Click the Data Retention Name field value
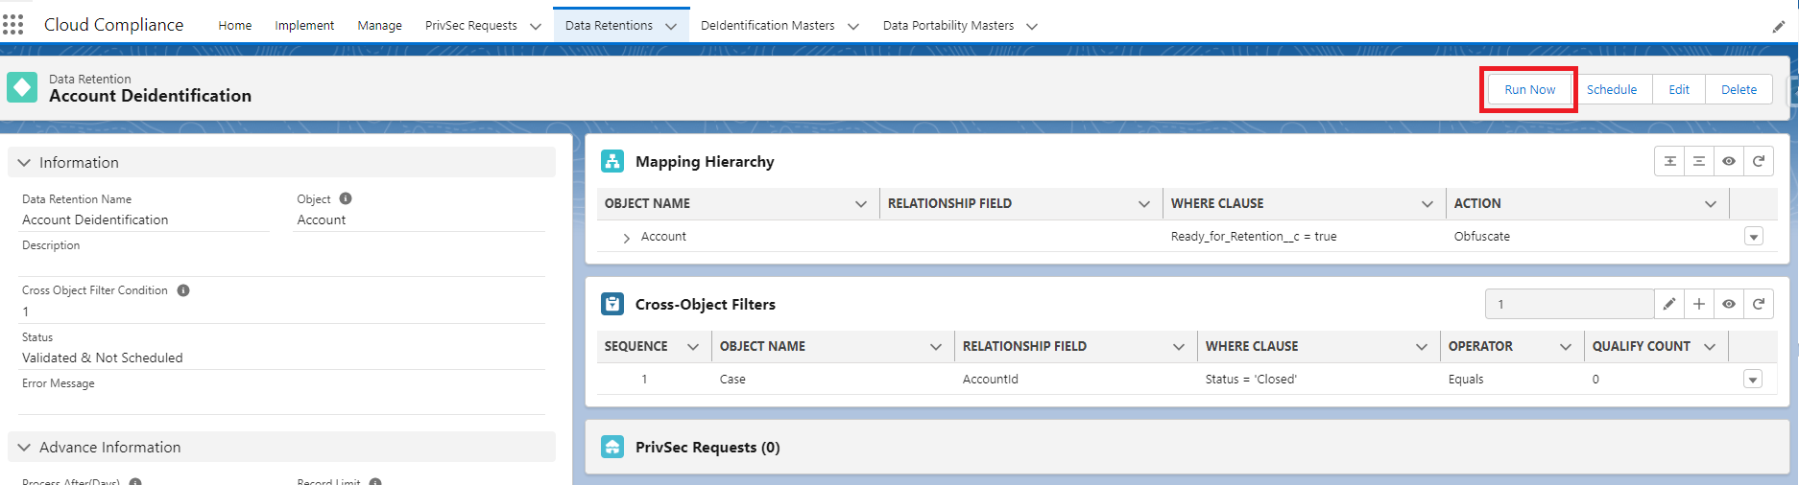This screenshot has height=485, width=1799. pyautogui.click(x=95, y=219)
